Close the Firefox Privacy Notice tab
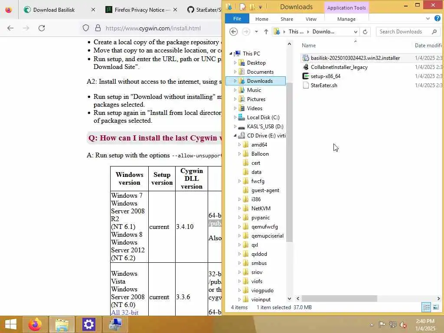Screen dimensions: 444x333 [175, 10]
